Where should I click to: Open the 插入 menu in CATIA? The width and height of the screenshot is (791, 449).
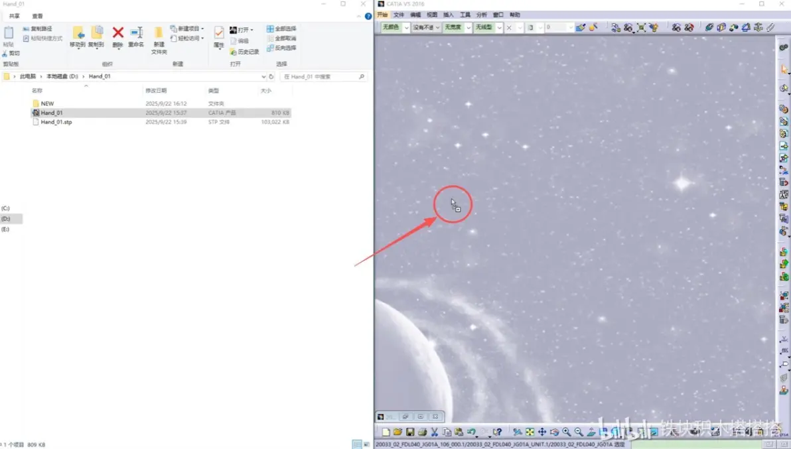[x=449, y=15]
